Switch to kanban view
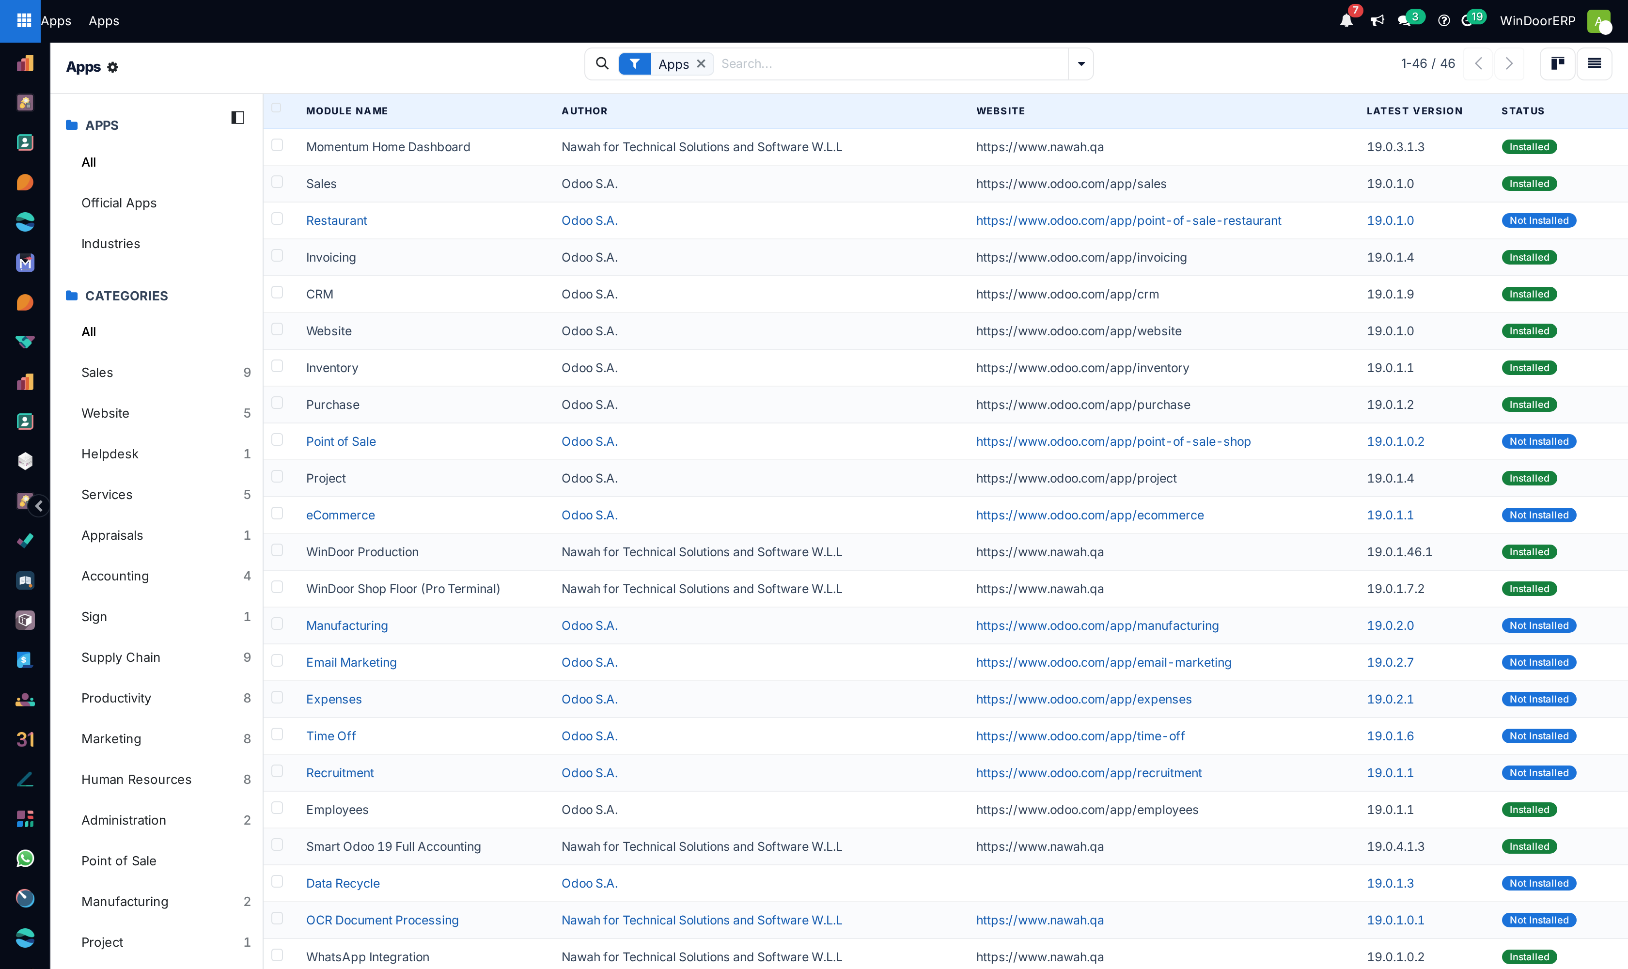The height and width of the screenshot is (969, 1628). coord(1557,63)
